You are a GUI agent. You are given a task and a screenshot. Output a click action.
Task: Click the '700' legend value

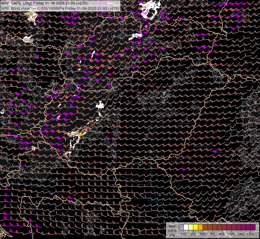pos(212,234)
